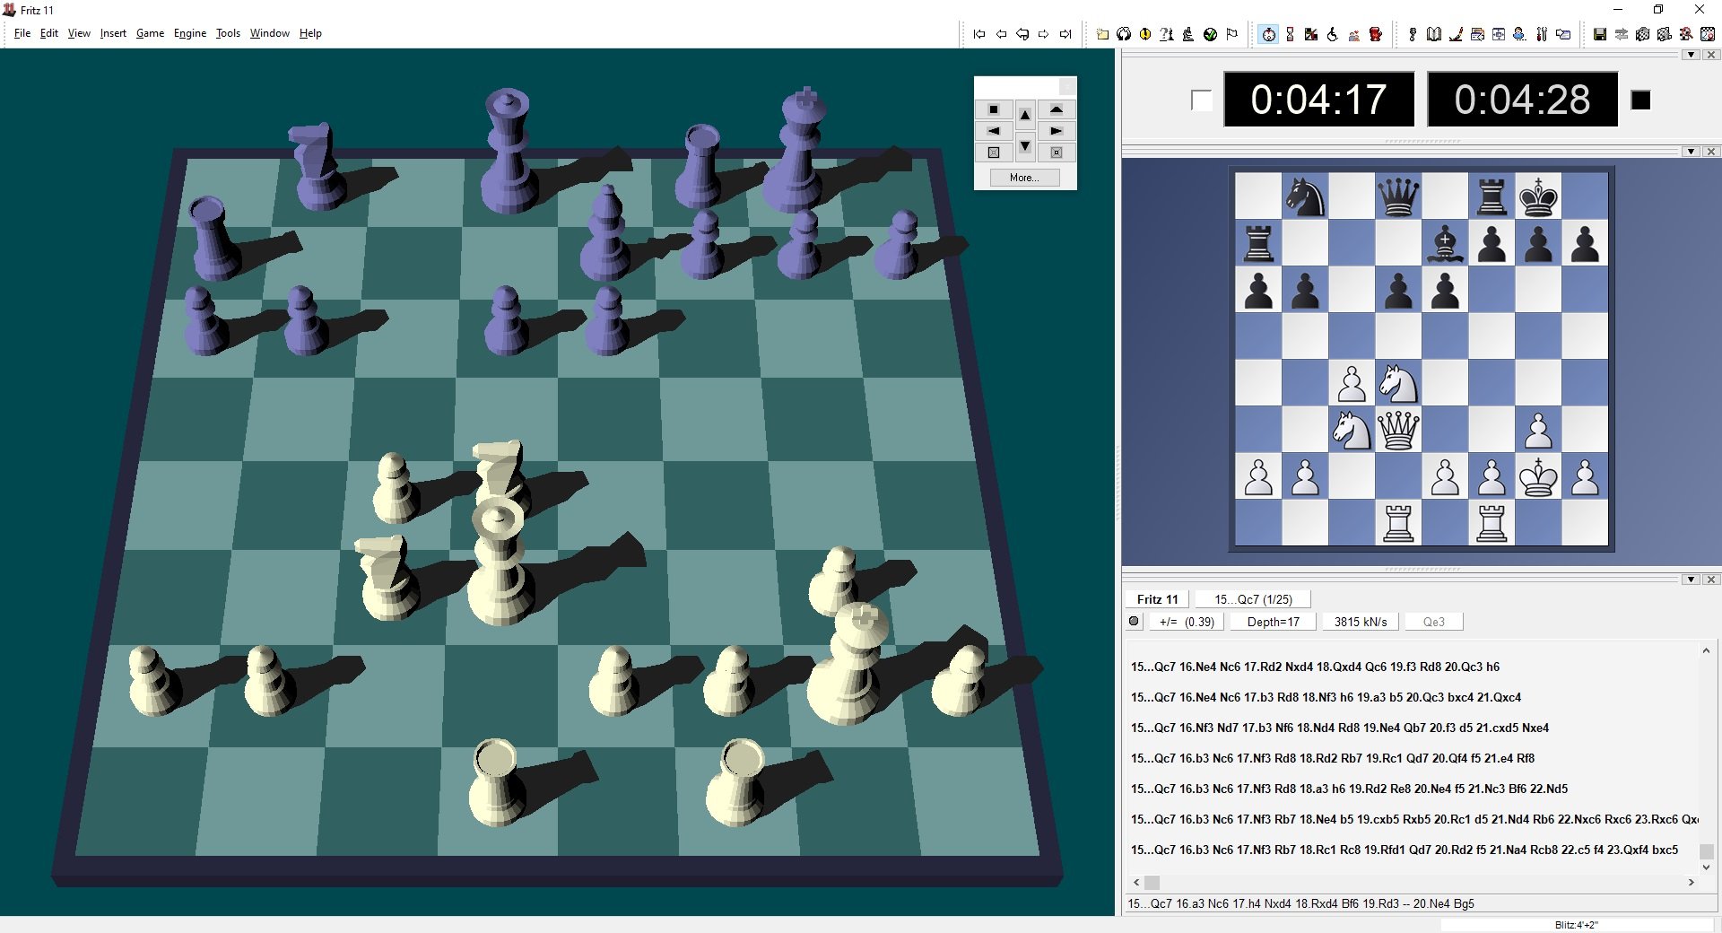Open the File menu
The width and height of the screenshot is (1722, 933).
pyautogui.click(x=22, y=33)
